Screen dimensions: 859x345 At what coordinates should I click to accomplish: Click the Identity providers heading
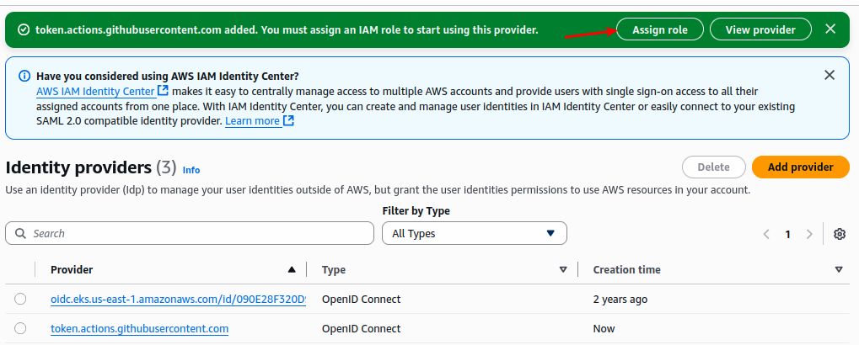(x=78, y=167)
